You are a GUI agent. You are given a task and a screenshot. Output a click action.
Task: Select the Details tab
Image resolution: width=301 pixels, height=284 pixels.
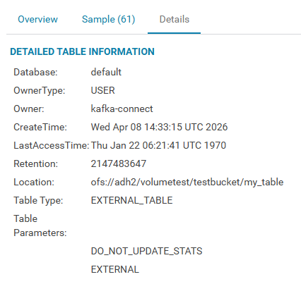[175, 19]
